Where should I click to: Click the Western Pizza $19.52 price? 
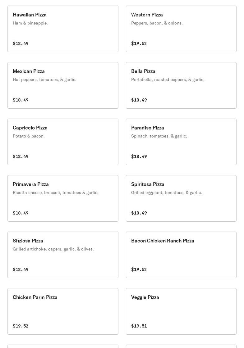[x=139, y=43]
